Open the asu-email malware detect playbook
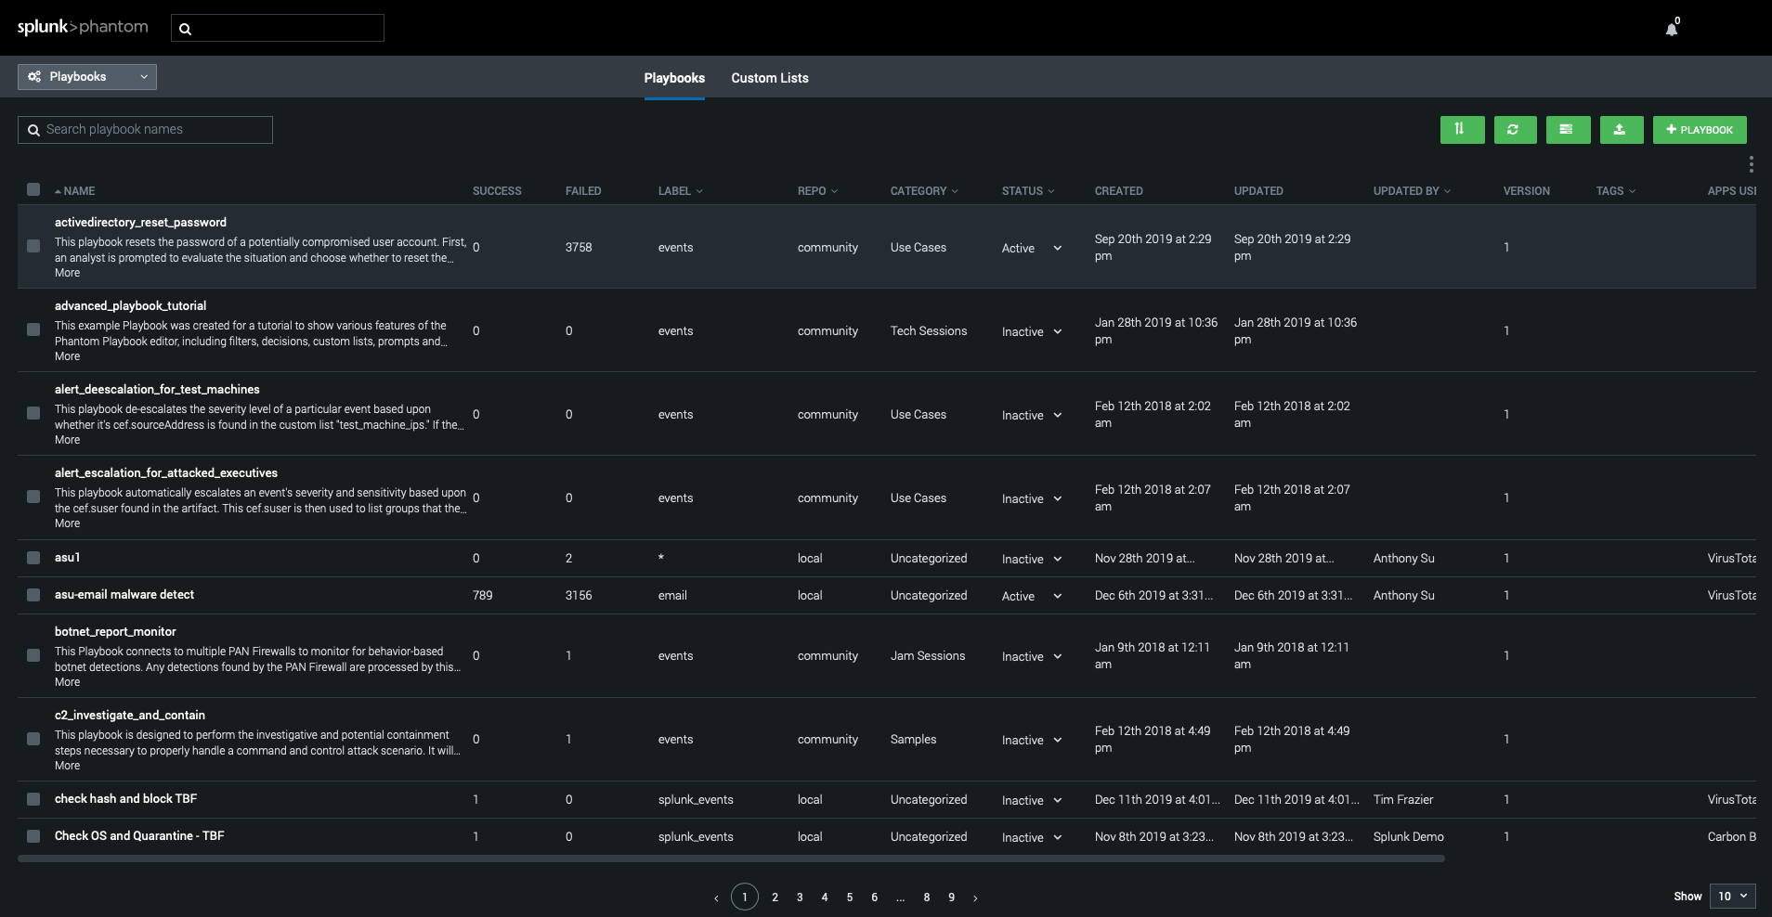The height and width of the screenshot is (917, 1772). pos(124,595)
